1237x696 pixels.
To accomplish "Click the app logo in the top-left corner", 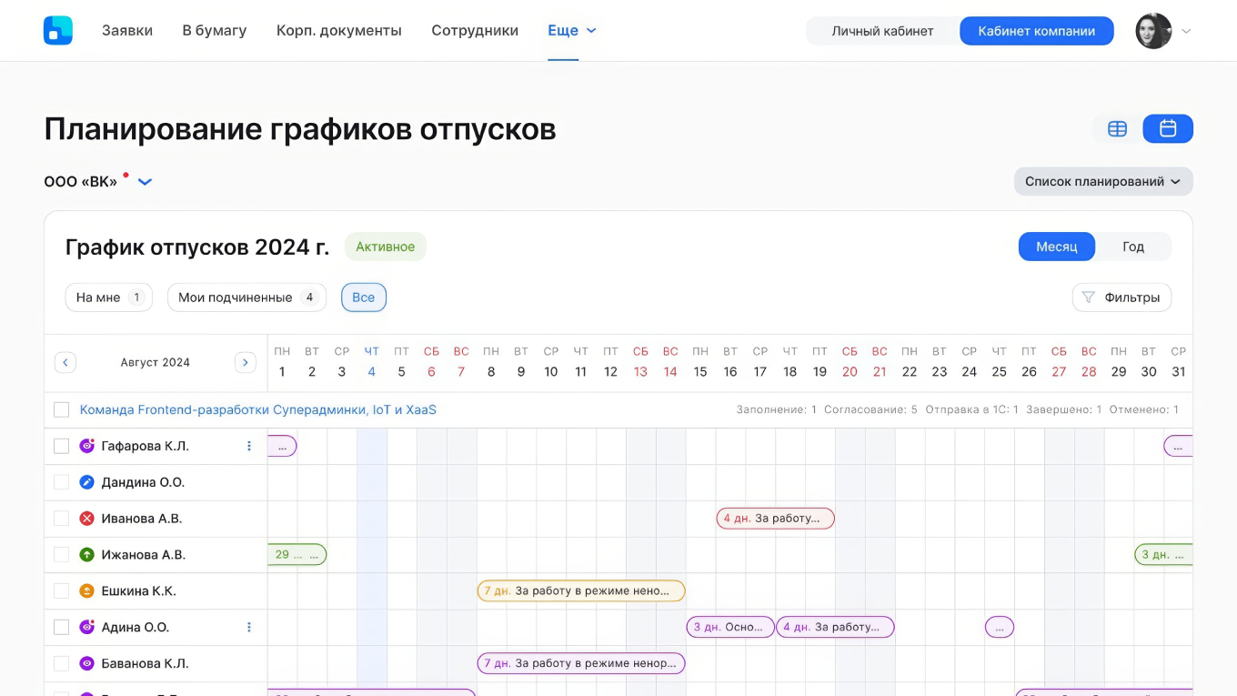I will pyautogui.click(x=57, y=30).
